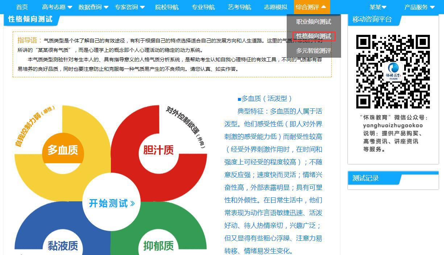Click the 多血质 orange circle

tap(63, 150)
